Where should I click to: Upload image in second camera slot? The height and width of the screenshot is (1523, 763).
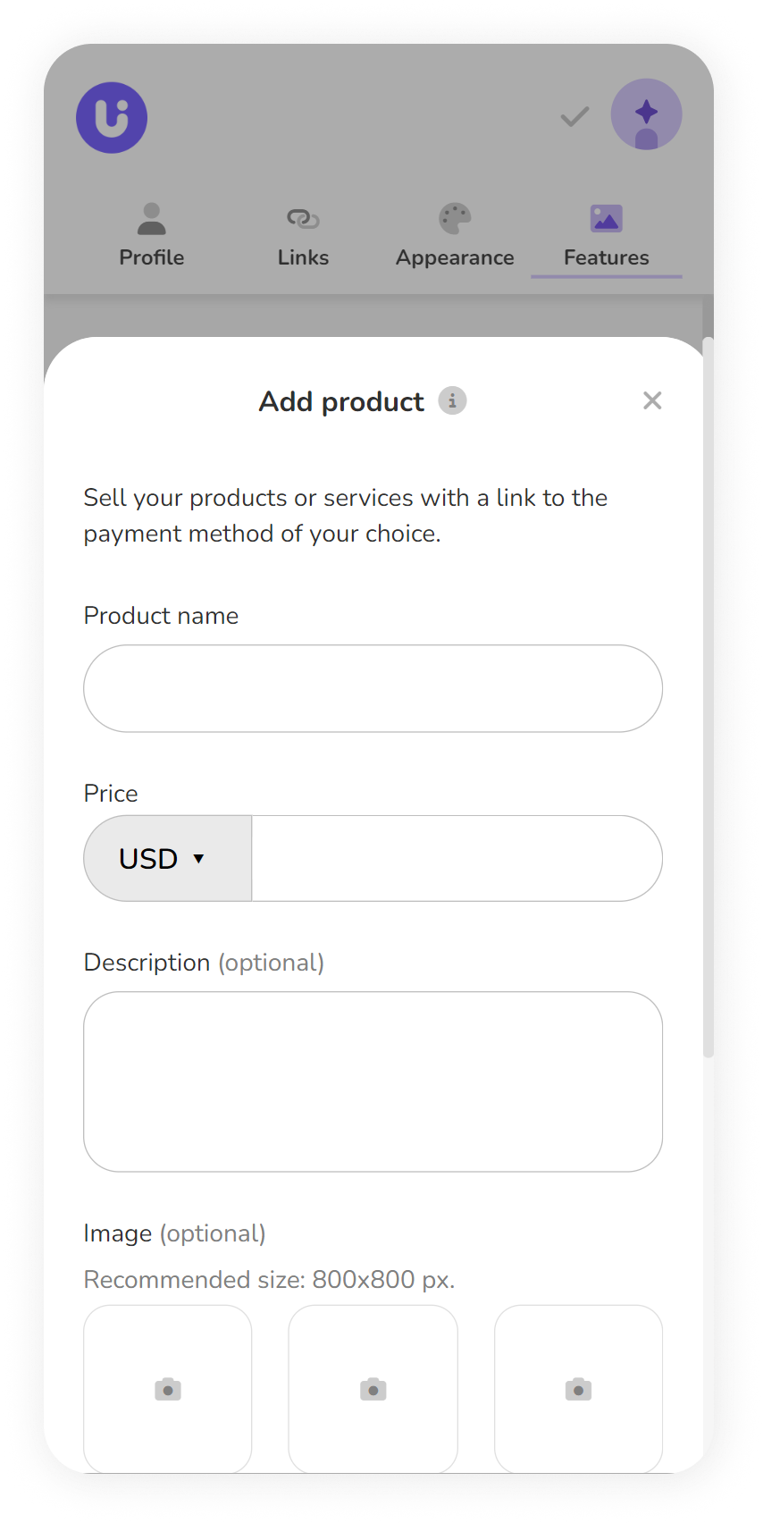point(373,1390)
